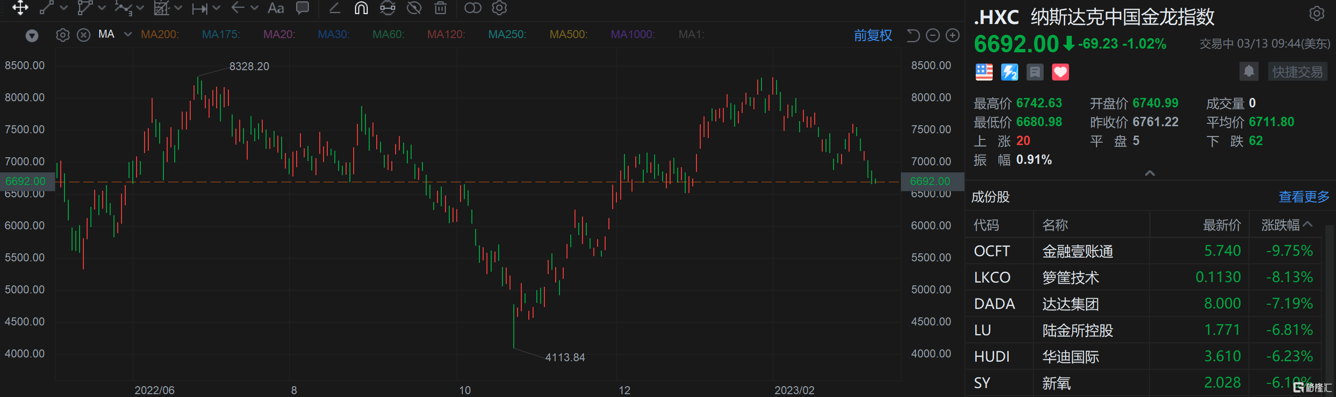Viewport: 1336px width, 397px height.
Task: Click the MA250 legend label
Action: pos(507,34)
